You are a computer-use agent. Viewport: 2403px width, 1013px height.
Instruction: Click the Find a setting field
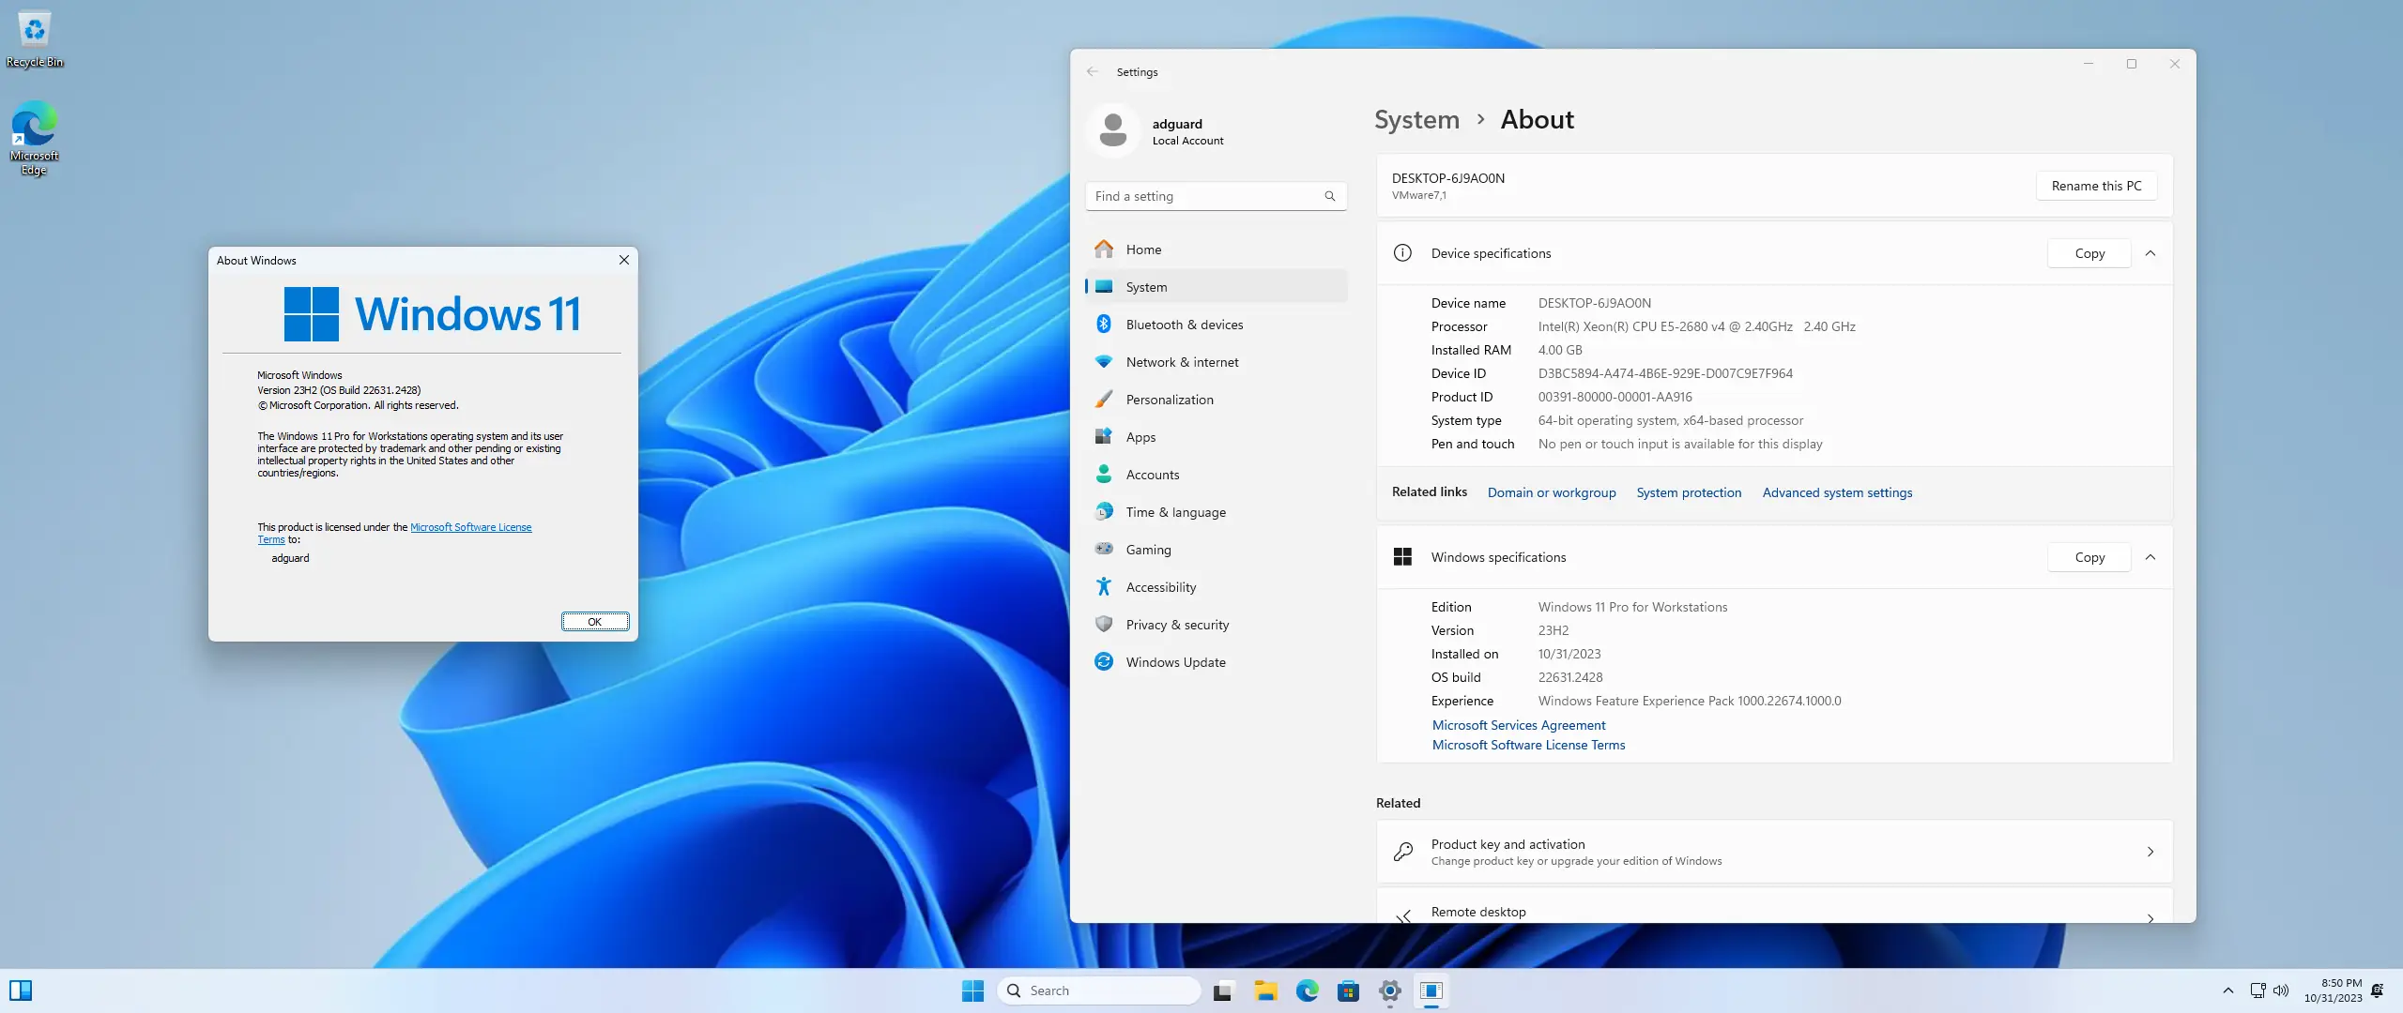click(x=1204, y=196)
